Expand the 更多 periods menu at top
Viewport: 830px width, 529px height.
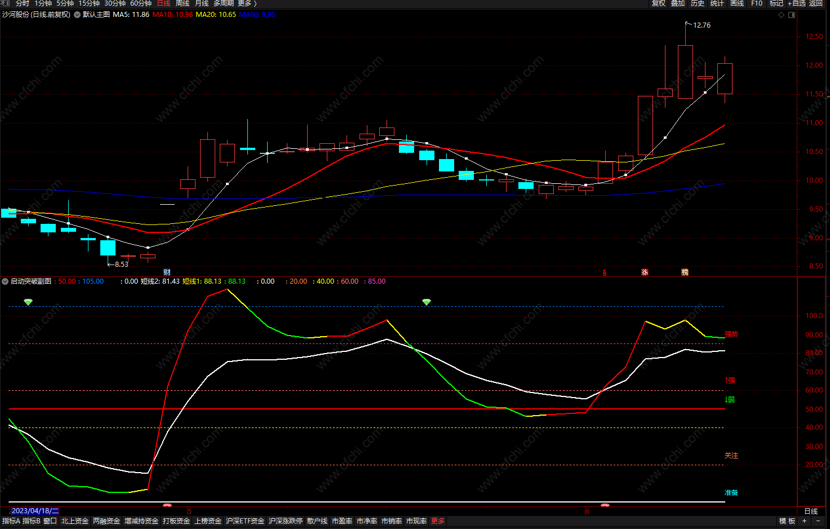pyautogui.click(x=247, y=3)
